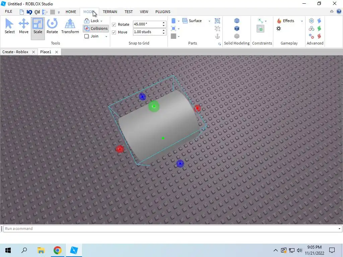Click the Ungroup icon
This screenshot has width=343, height=257.
[x=217, y=28]
